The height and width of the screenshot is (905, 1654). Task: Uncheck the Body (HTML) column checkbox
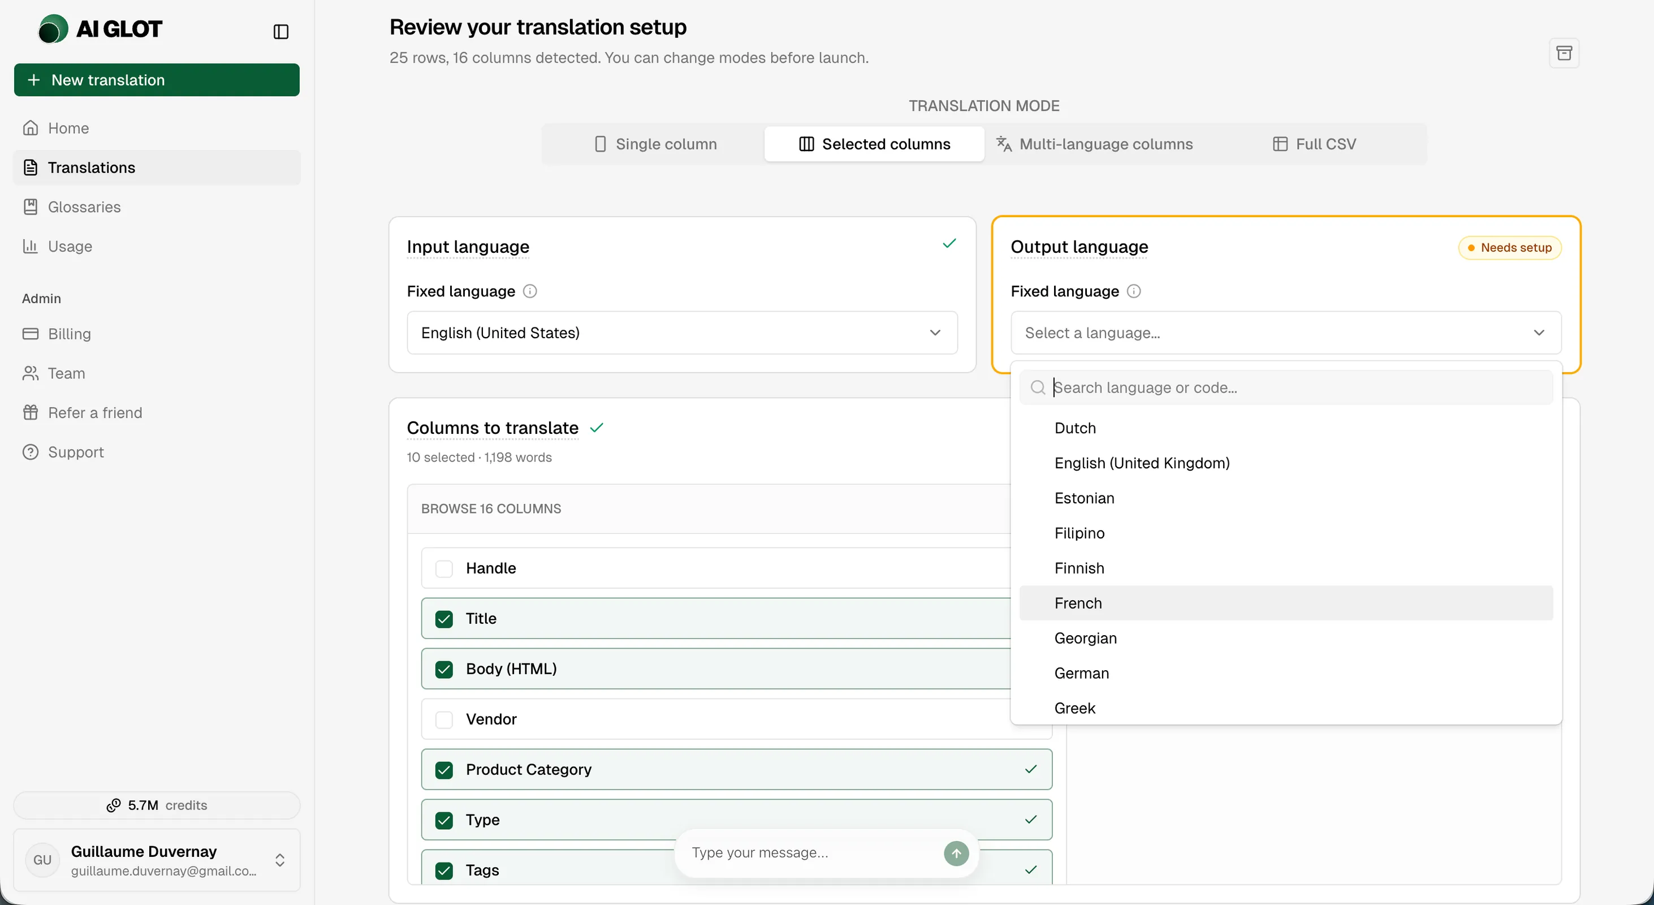click(444, 669)
